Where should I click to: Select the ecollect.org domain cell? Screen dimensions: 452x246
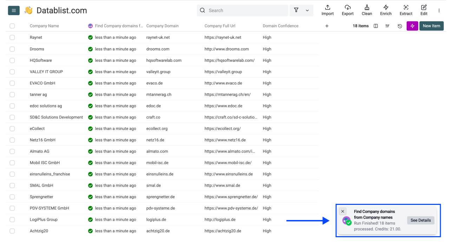coord(157,129)
